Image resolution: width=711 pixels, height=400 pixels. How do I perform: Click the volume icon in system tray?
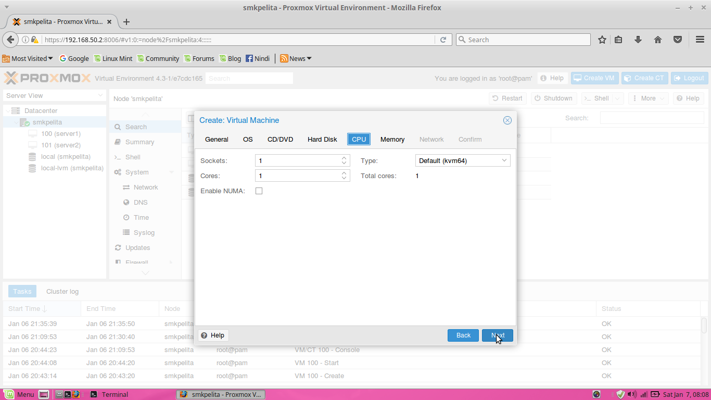point(632,394)
